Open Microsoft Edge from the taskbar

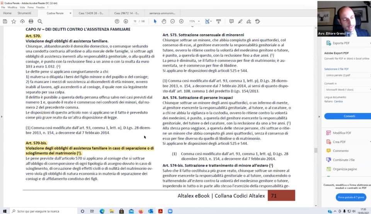tap(102, 211)
